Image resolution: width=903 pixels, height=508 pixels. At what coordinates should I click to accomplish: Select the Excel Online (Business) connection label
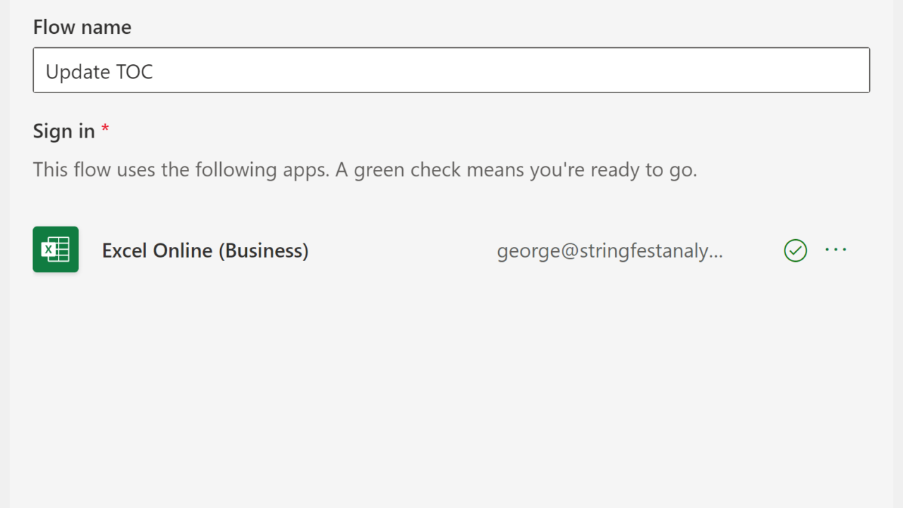pos(205,251)
